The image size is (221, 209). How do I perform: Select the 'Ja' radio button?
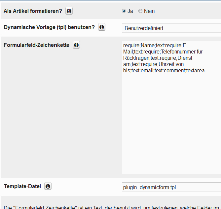(x=124, y=11)
